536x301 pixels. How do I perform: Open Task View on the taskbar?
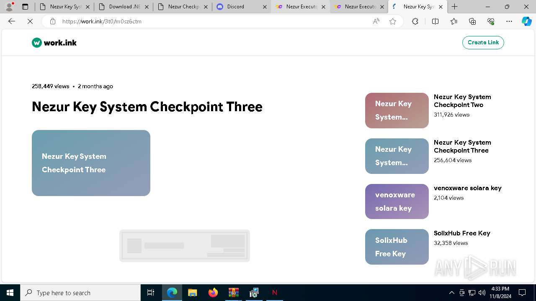tap(151, 293)
